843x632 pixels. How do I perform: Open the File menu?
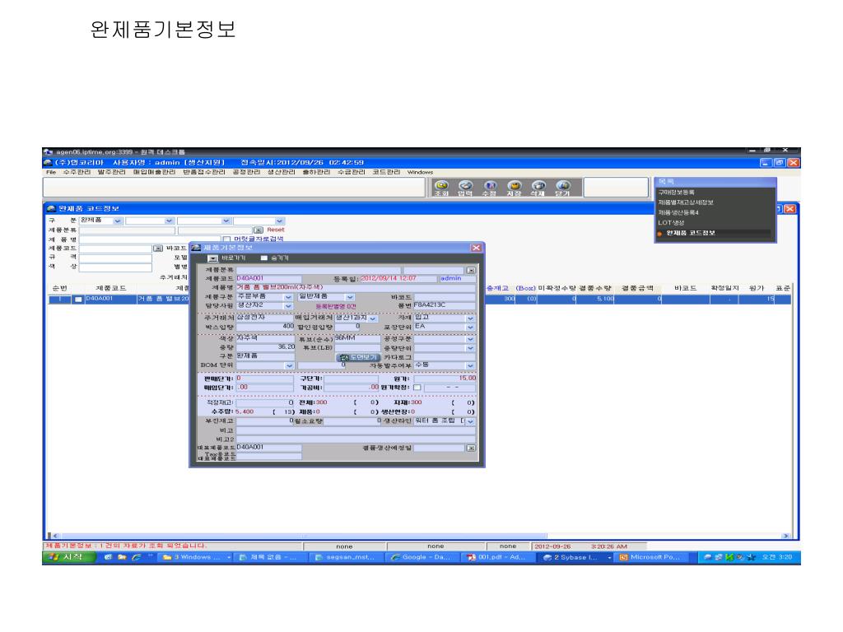tap(51, 173)
